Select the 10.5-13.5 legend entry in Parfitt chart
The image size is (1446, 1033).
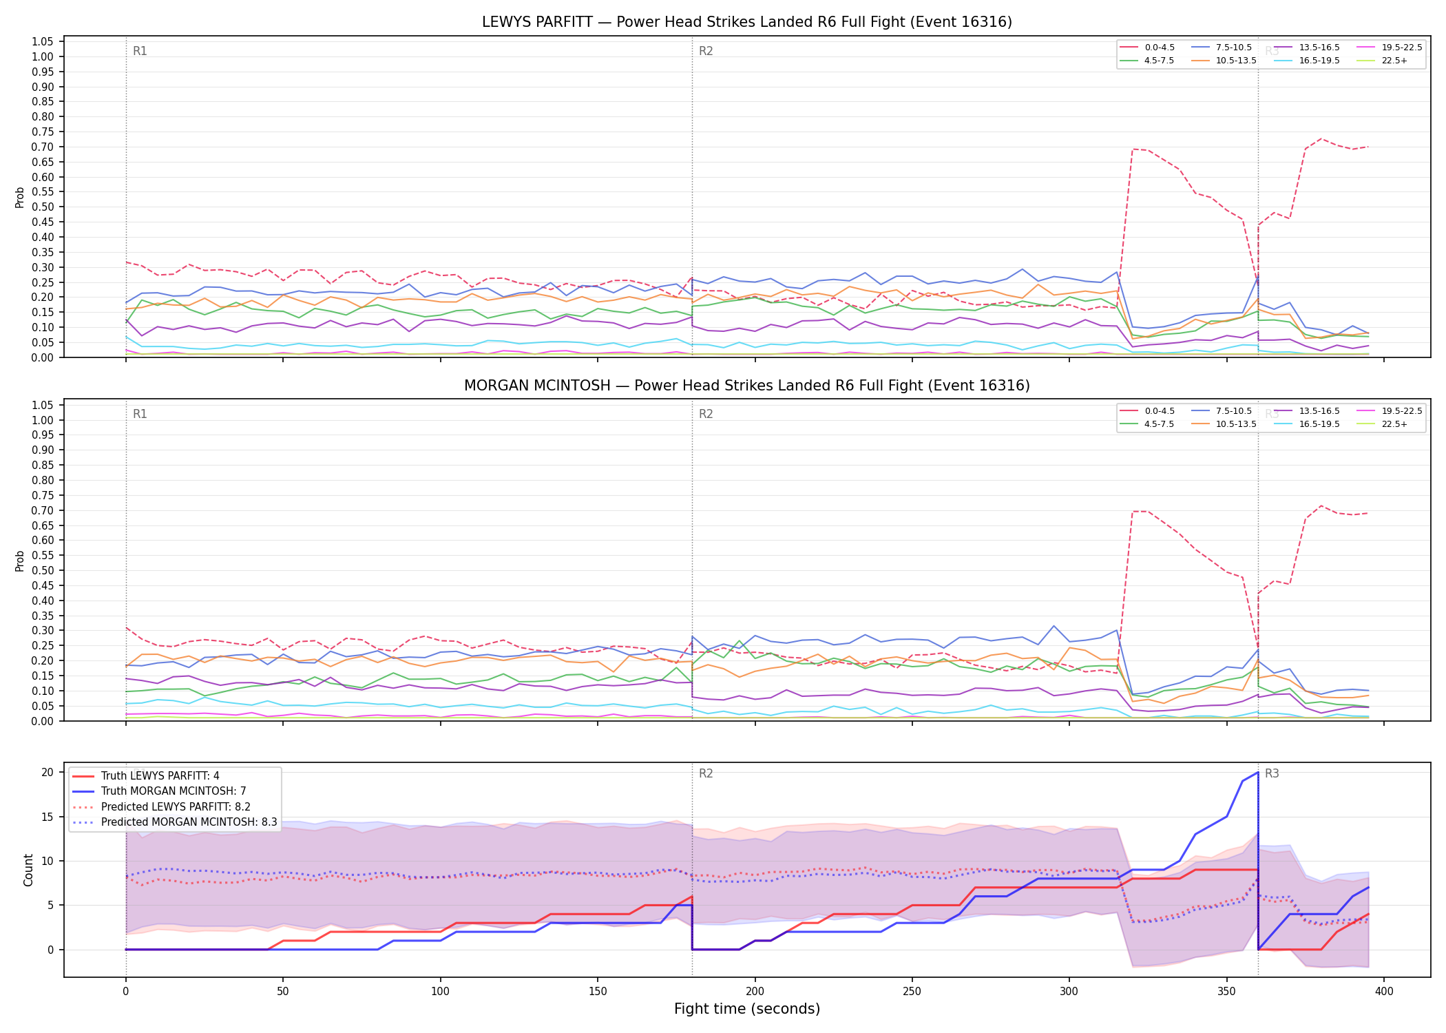point(1224,61)
